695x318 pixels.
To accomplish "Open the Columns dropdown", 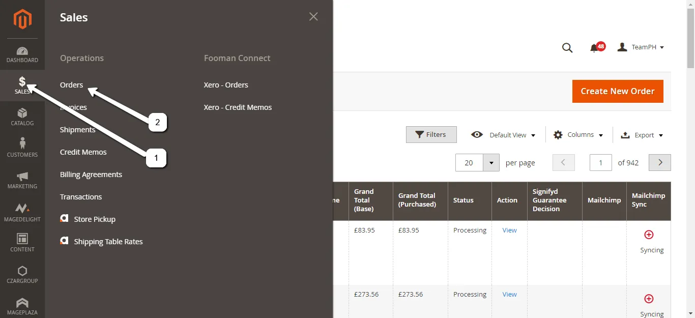I will click(578, 135).
